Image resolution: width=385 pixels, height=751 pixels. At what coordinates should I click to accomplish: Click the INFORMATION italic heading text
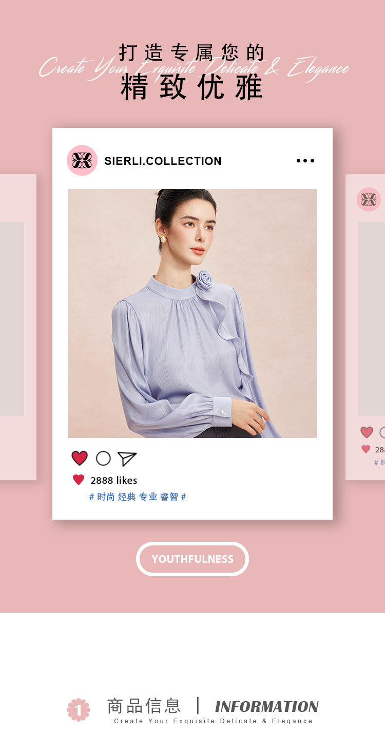267,707
